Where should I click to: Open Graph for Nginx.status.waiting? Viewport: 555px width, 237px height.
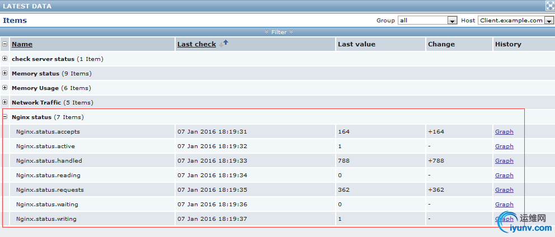[x=504, y=204]
